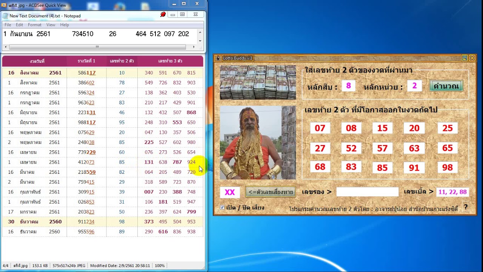Click the Notepad scroll right arrow
Viewport: 483px width, 272px height.
[x=194, y=47]
